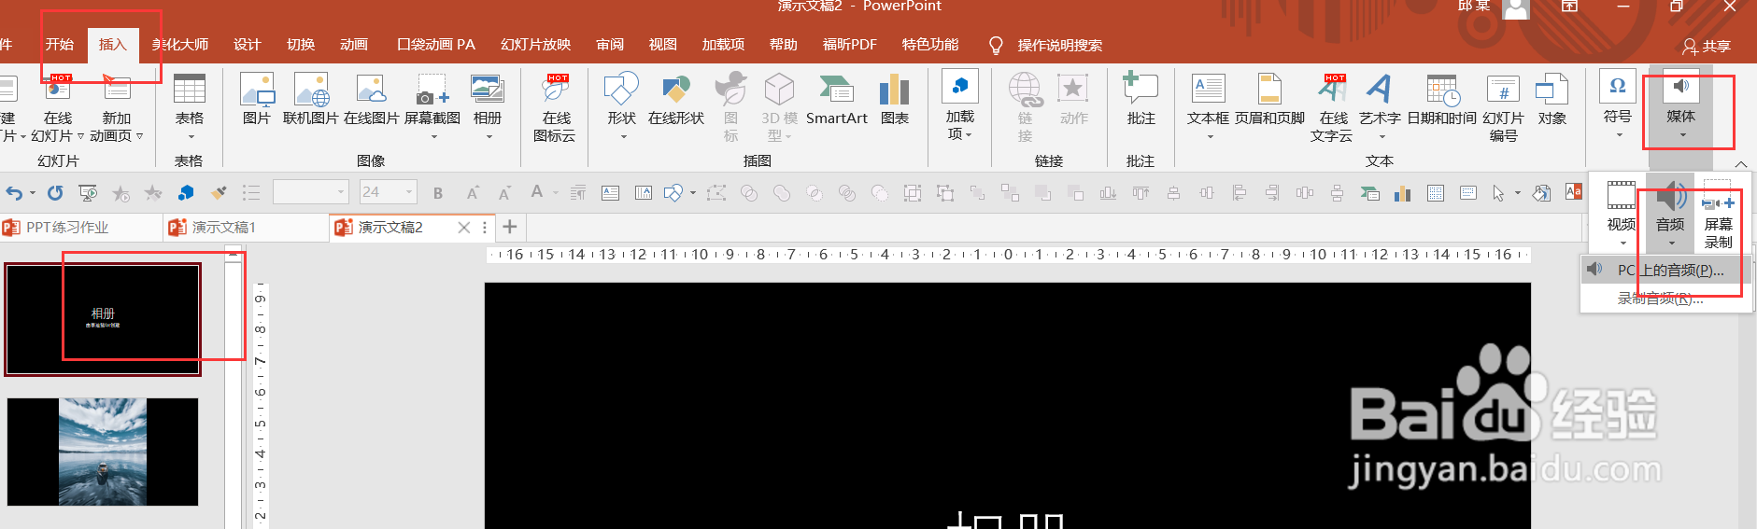The height and width of the screenshot is (529, 1757).
Task: Insert 日期和时间 date and time
Action: (x=1441, y=99)
